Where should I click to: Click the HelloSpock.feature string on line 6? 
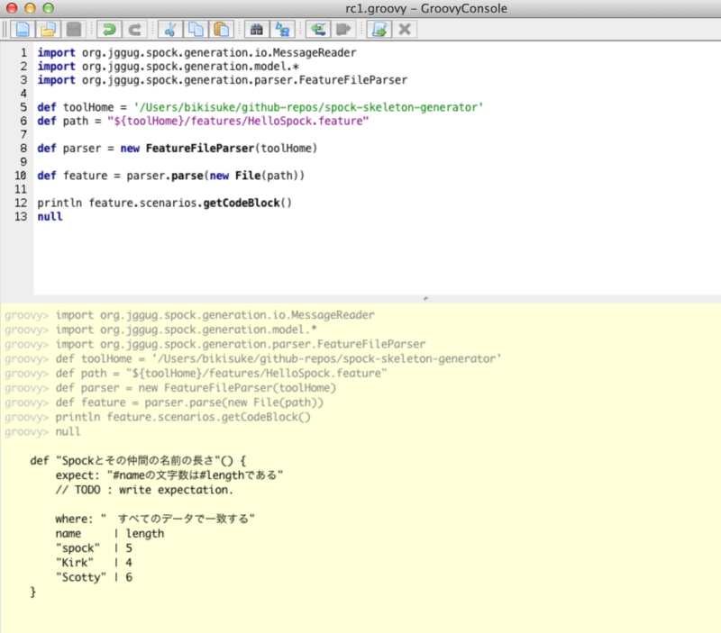coord(238,121)
